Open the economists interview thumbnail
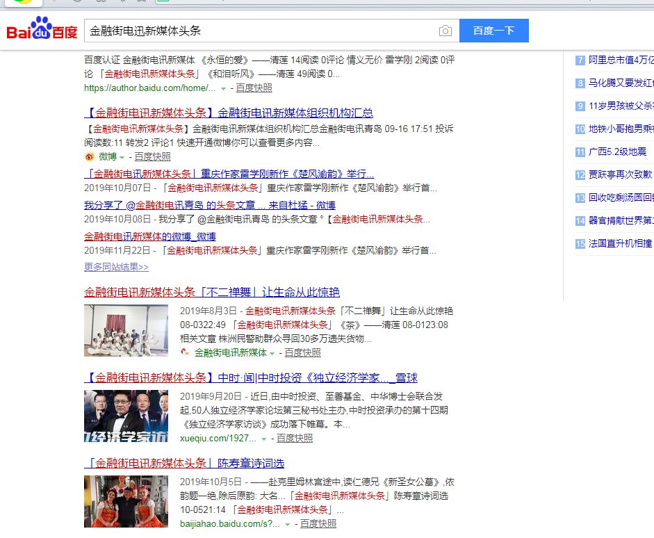This screenshot has height=538, width=654. [126, 416]
